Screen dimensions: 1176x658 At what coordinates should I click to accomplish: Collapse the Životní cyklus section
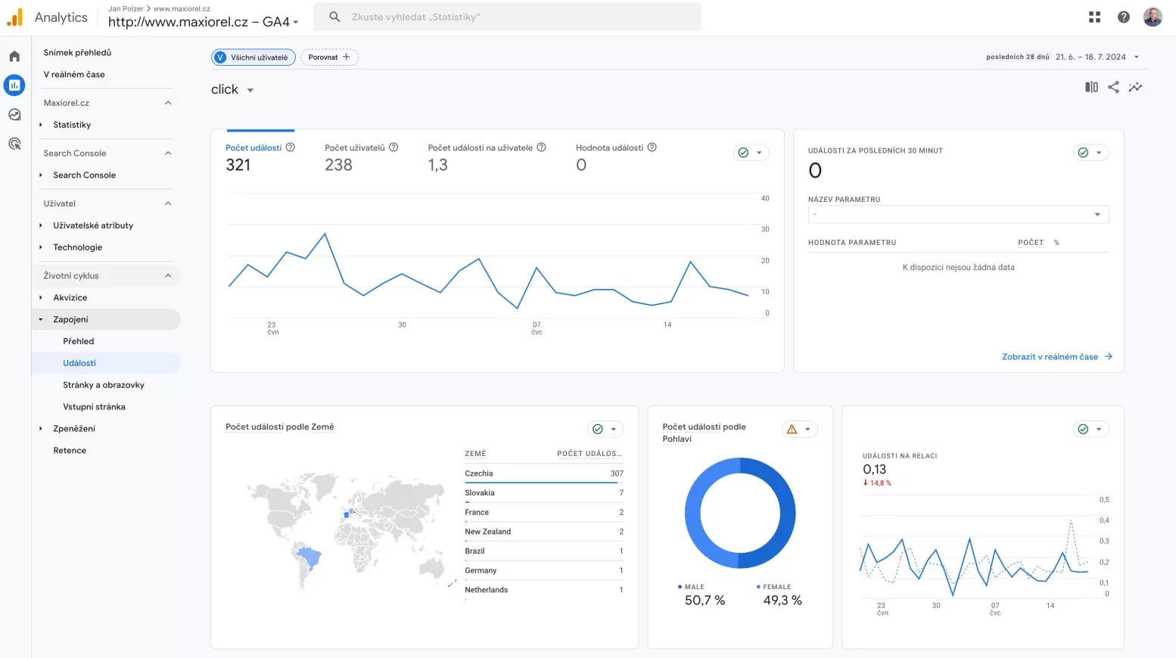[x=168, y=276]
